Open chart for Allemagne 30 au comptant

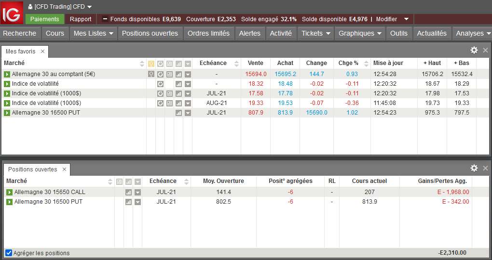tap(178, 74)
